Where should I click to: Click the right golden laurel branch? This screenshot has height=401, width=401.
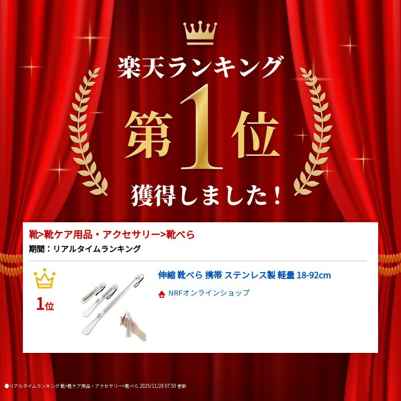[x=313, y=132]
